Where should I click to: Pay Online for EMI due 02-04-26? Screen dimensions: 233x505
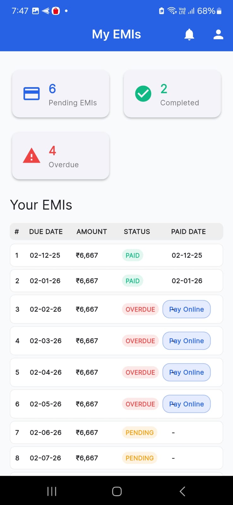(187, 372)
